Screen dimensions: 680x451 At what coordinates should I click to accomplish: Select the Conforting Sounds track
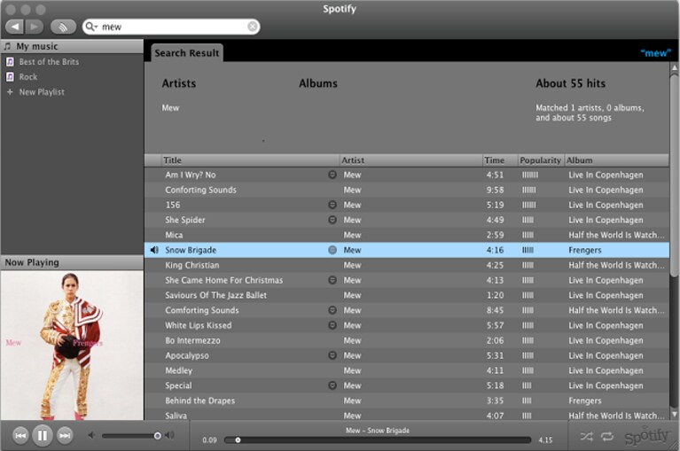[x=406, y=191]
